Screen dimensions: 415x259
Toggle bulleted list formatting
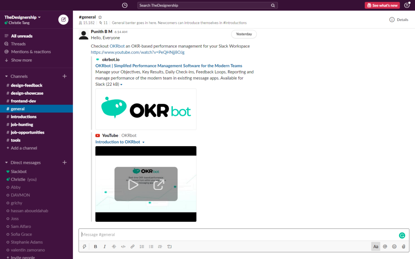(151, 247)
